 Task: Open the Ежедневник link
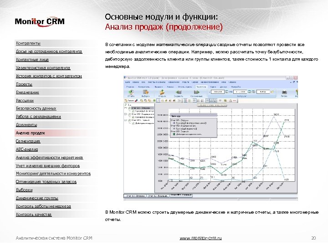(27, 92)
